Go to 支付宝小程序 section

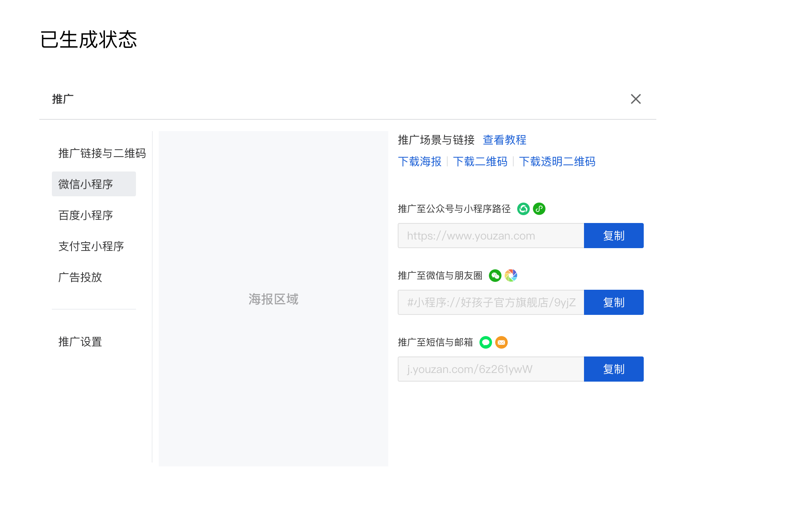click(x=91, y=246)
